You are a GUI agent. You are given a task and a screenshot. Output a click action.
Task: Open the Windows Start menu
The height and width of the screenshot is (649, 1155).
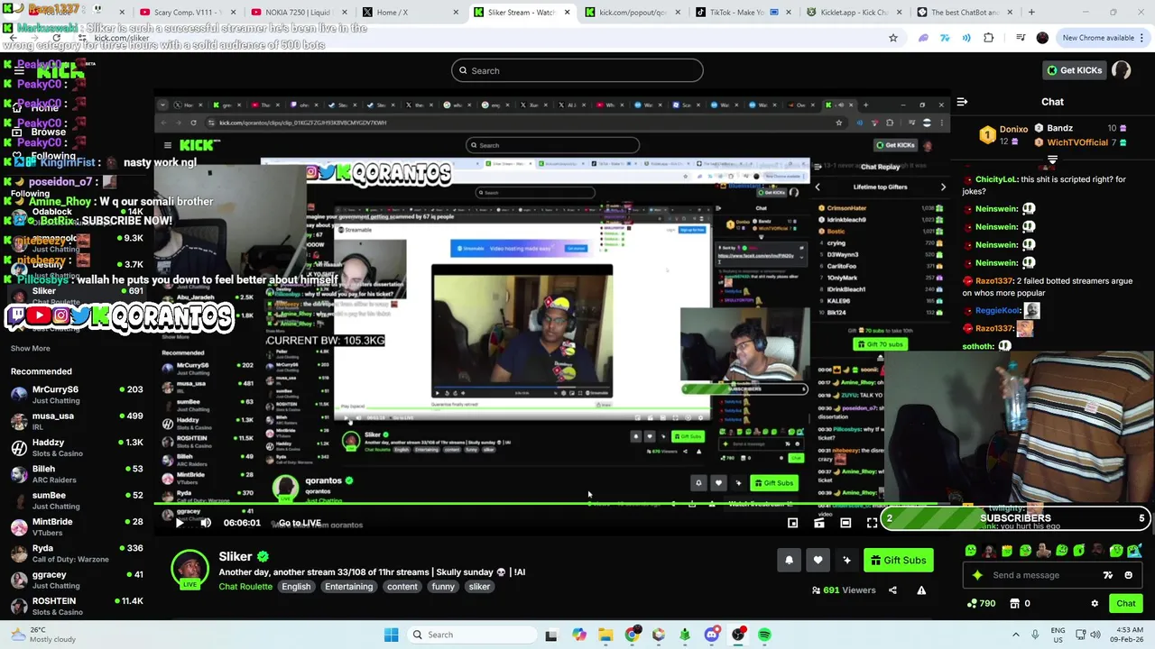[391, 635]
